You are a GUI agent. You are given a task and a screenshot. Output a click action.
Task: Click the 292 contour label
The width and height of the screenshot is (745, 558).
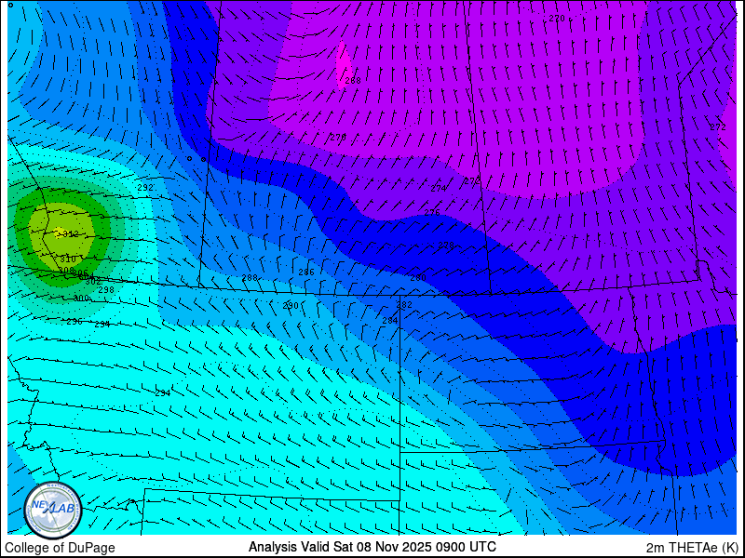[x=145, y=188]
